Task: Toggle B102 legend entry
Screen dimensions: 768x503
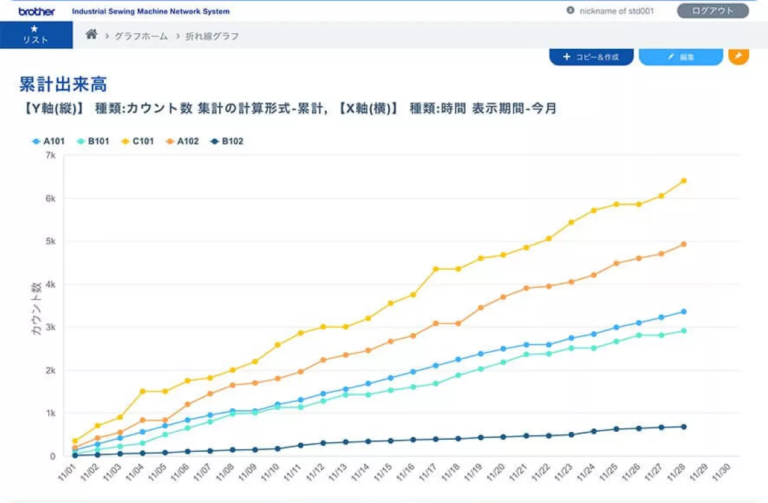Action: 227,141
